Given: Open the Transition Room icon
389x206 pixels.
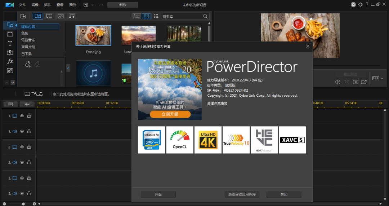Looking at the screenshot, I should pyautogui.click(x=10, y=52).
